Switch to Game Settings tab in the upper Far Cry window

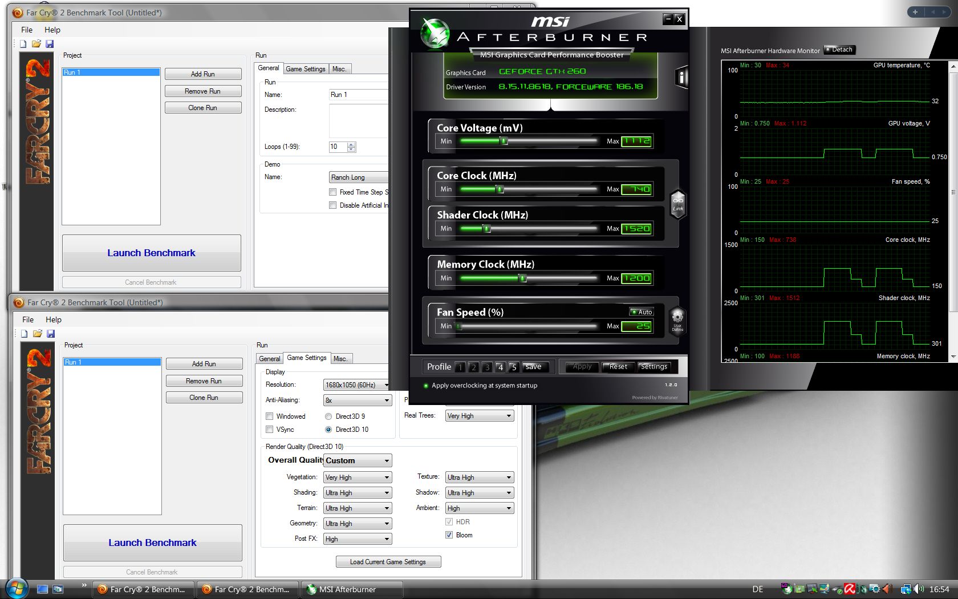[x=306, y=69]
